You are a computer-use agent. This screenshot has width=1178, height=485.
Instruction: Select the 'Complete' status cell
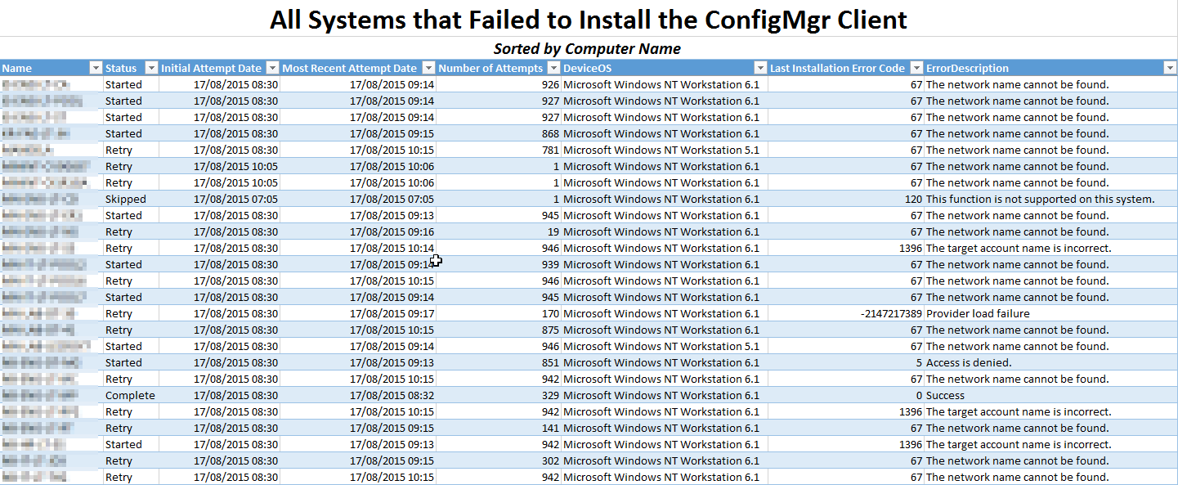click(x=130, y=396)
